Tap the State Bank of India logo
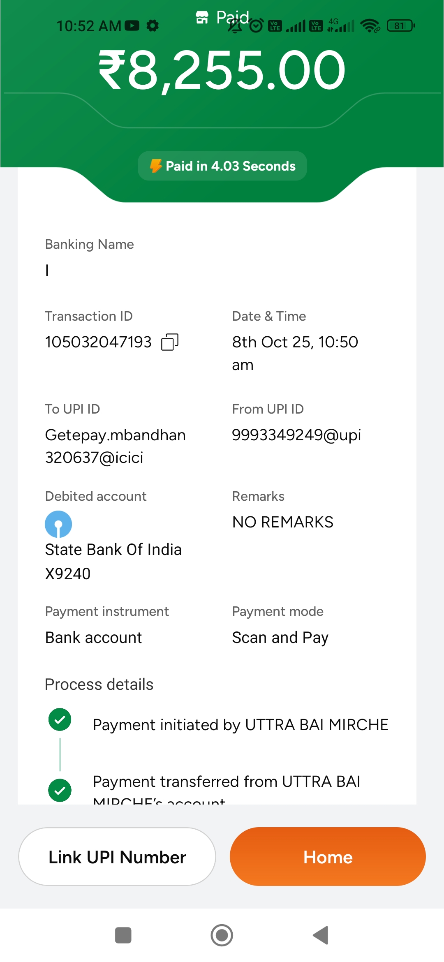Viewport: 444px width, 962px height. pos(58,524)
